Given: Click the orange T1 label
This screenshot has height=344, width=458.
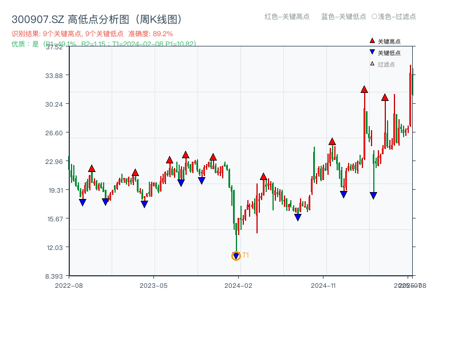Looking at the screenshot, I should [246, 255].
